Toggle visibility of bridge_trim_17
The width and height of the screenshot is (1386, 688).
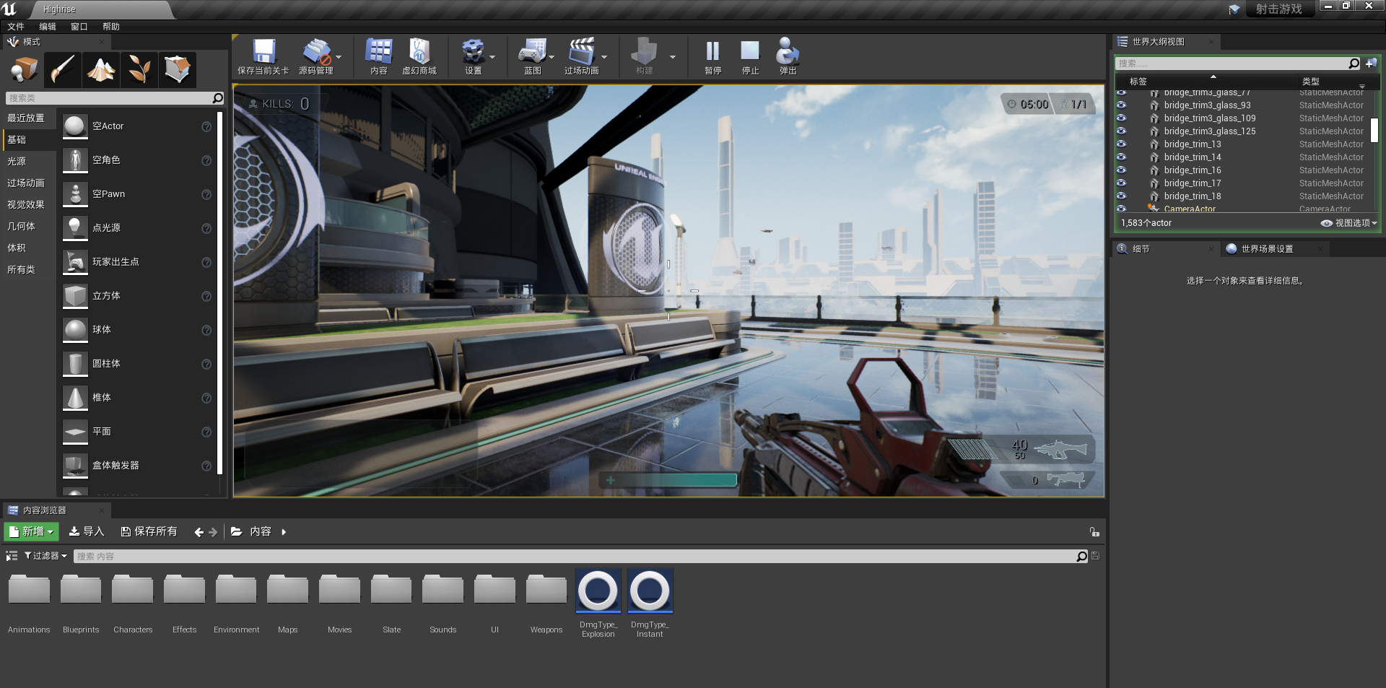tap(1121, 183)
